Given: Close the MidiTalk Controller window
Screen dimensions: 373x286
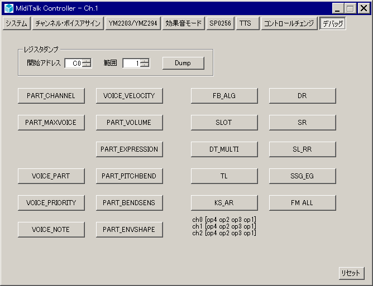Looking at the screenshot, I should click(364, 8).
